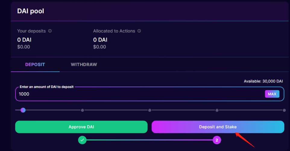The height and width of the screenshot is (151, 290).
Task: Click the purple step 2 circle
Action: tap(216, 140)
